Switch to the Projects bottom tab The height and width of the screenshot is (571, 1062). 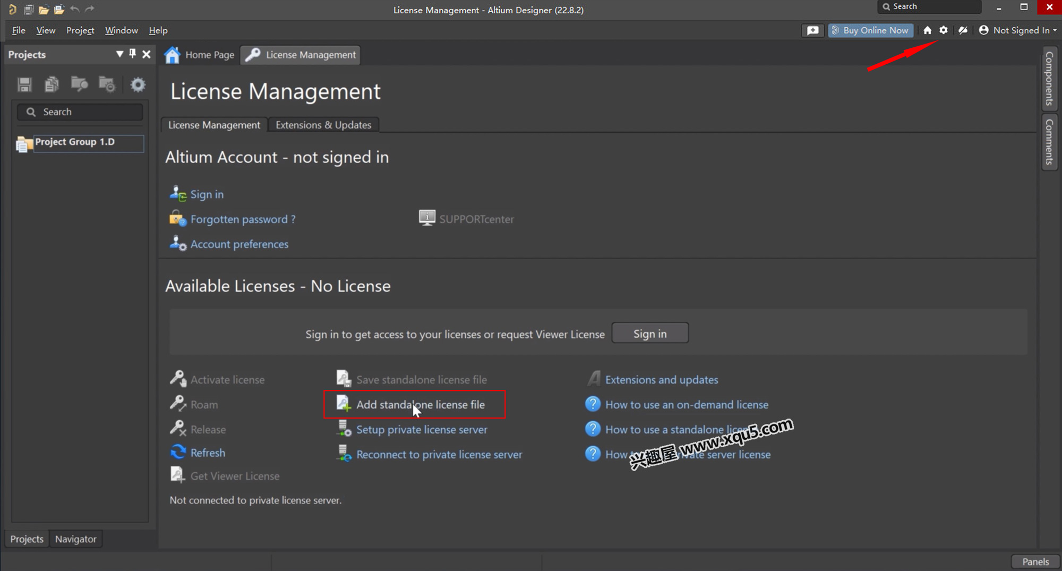coord(27,539)
